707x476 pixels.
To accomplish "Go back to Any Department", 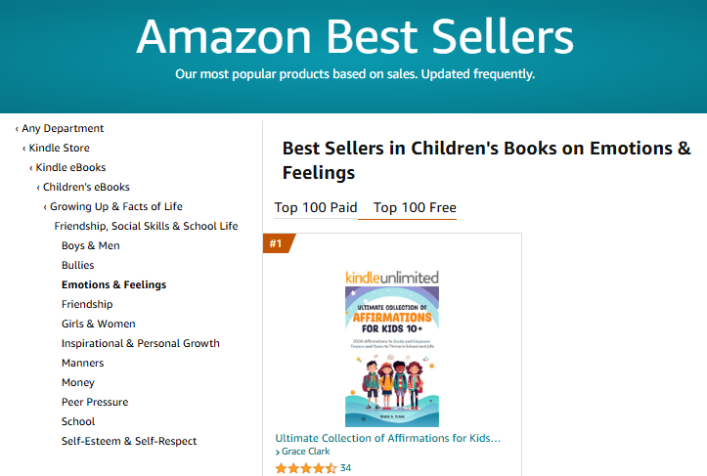I will pyautogui.click(x=63, y=128).
